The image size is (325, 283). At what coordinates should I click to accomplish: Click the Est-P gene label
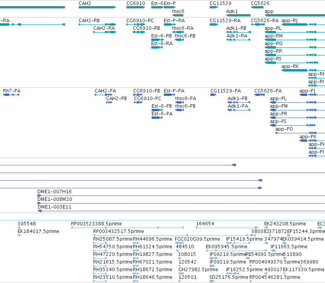tap(170, 3)
